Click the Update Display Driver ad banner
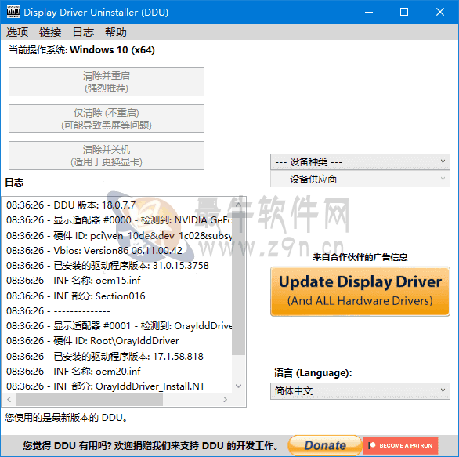Screen dimensions: 459x457 360,291
